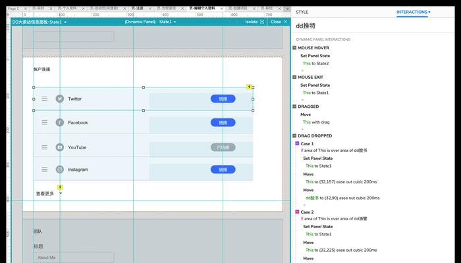Select the Facebook label text
Image resolution: width=461 pixels, height=263 pixels.
[x=78, y=123]
